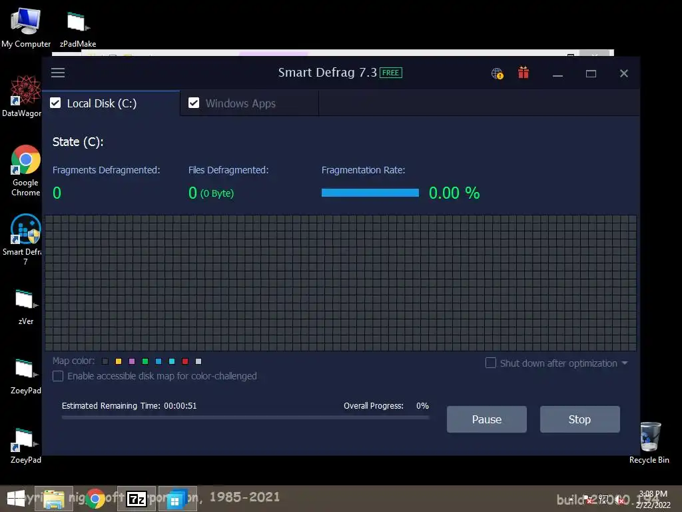Switch to the Windows Apps tab

[249, 103]
